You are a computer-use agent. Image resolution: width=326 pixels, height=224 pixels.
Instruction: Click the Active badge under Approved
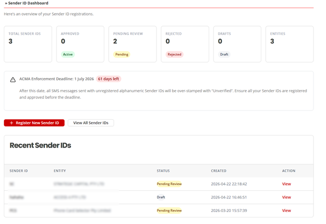68,54
